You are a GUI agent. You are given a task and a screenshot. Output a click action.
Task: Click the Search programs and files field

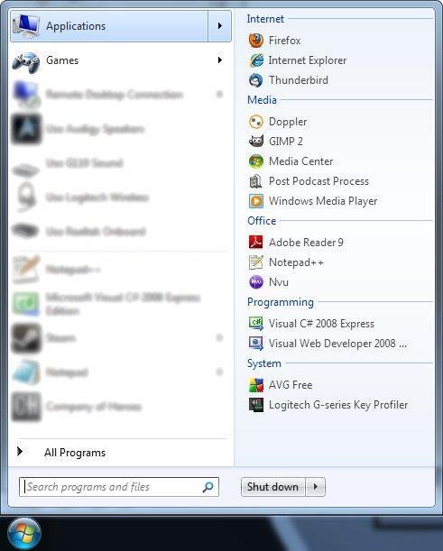[119, 487]
